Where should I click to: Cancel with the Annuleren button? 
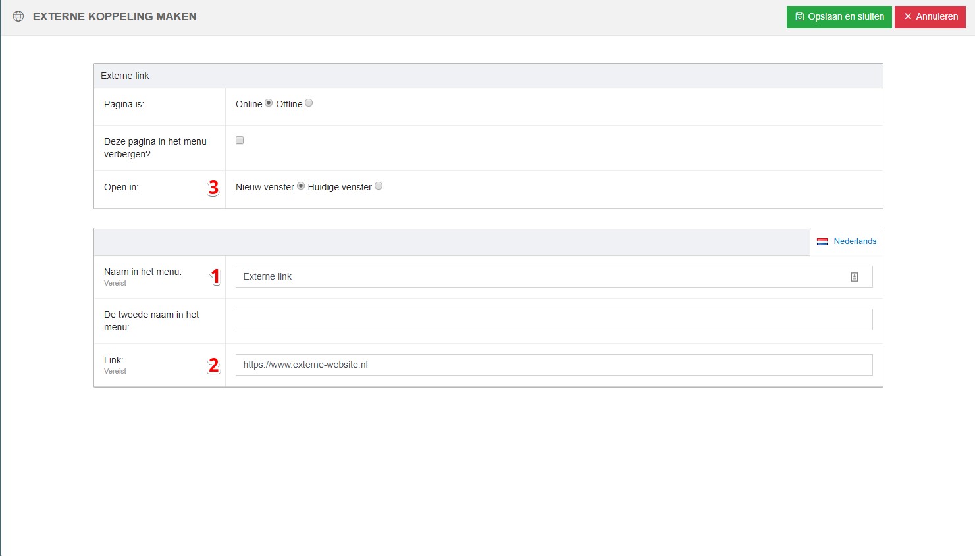click(930, 16)
